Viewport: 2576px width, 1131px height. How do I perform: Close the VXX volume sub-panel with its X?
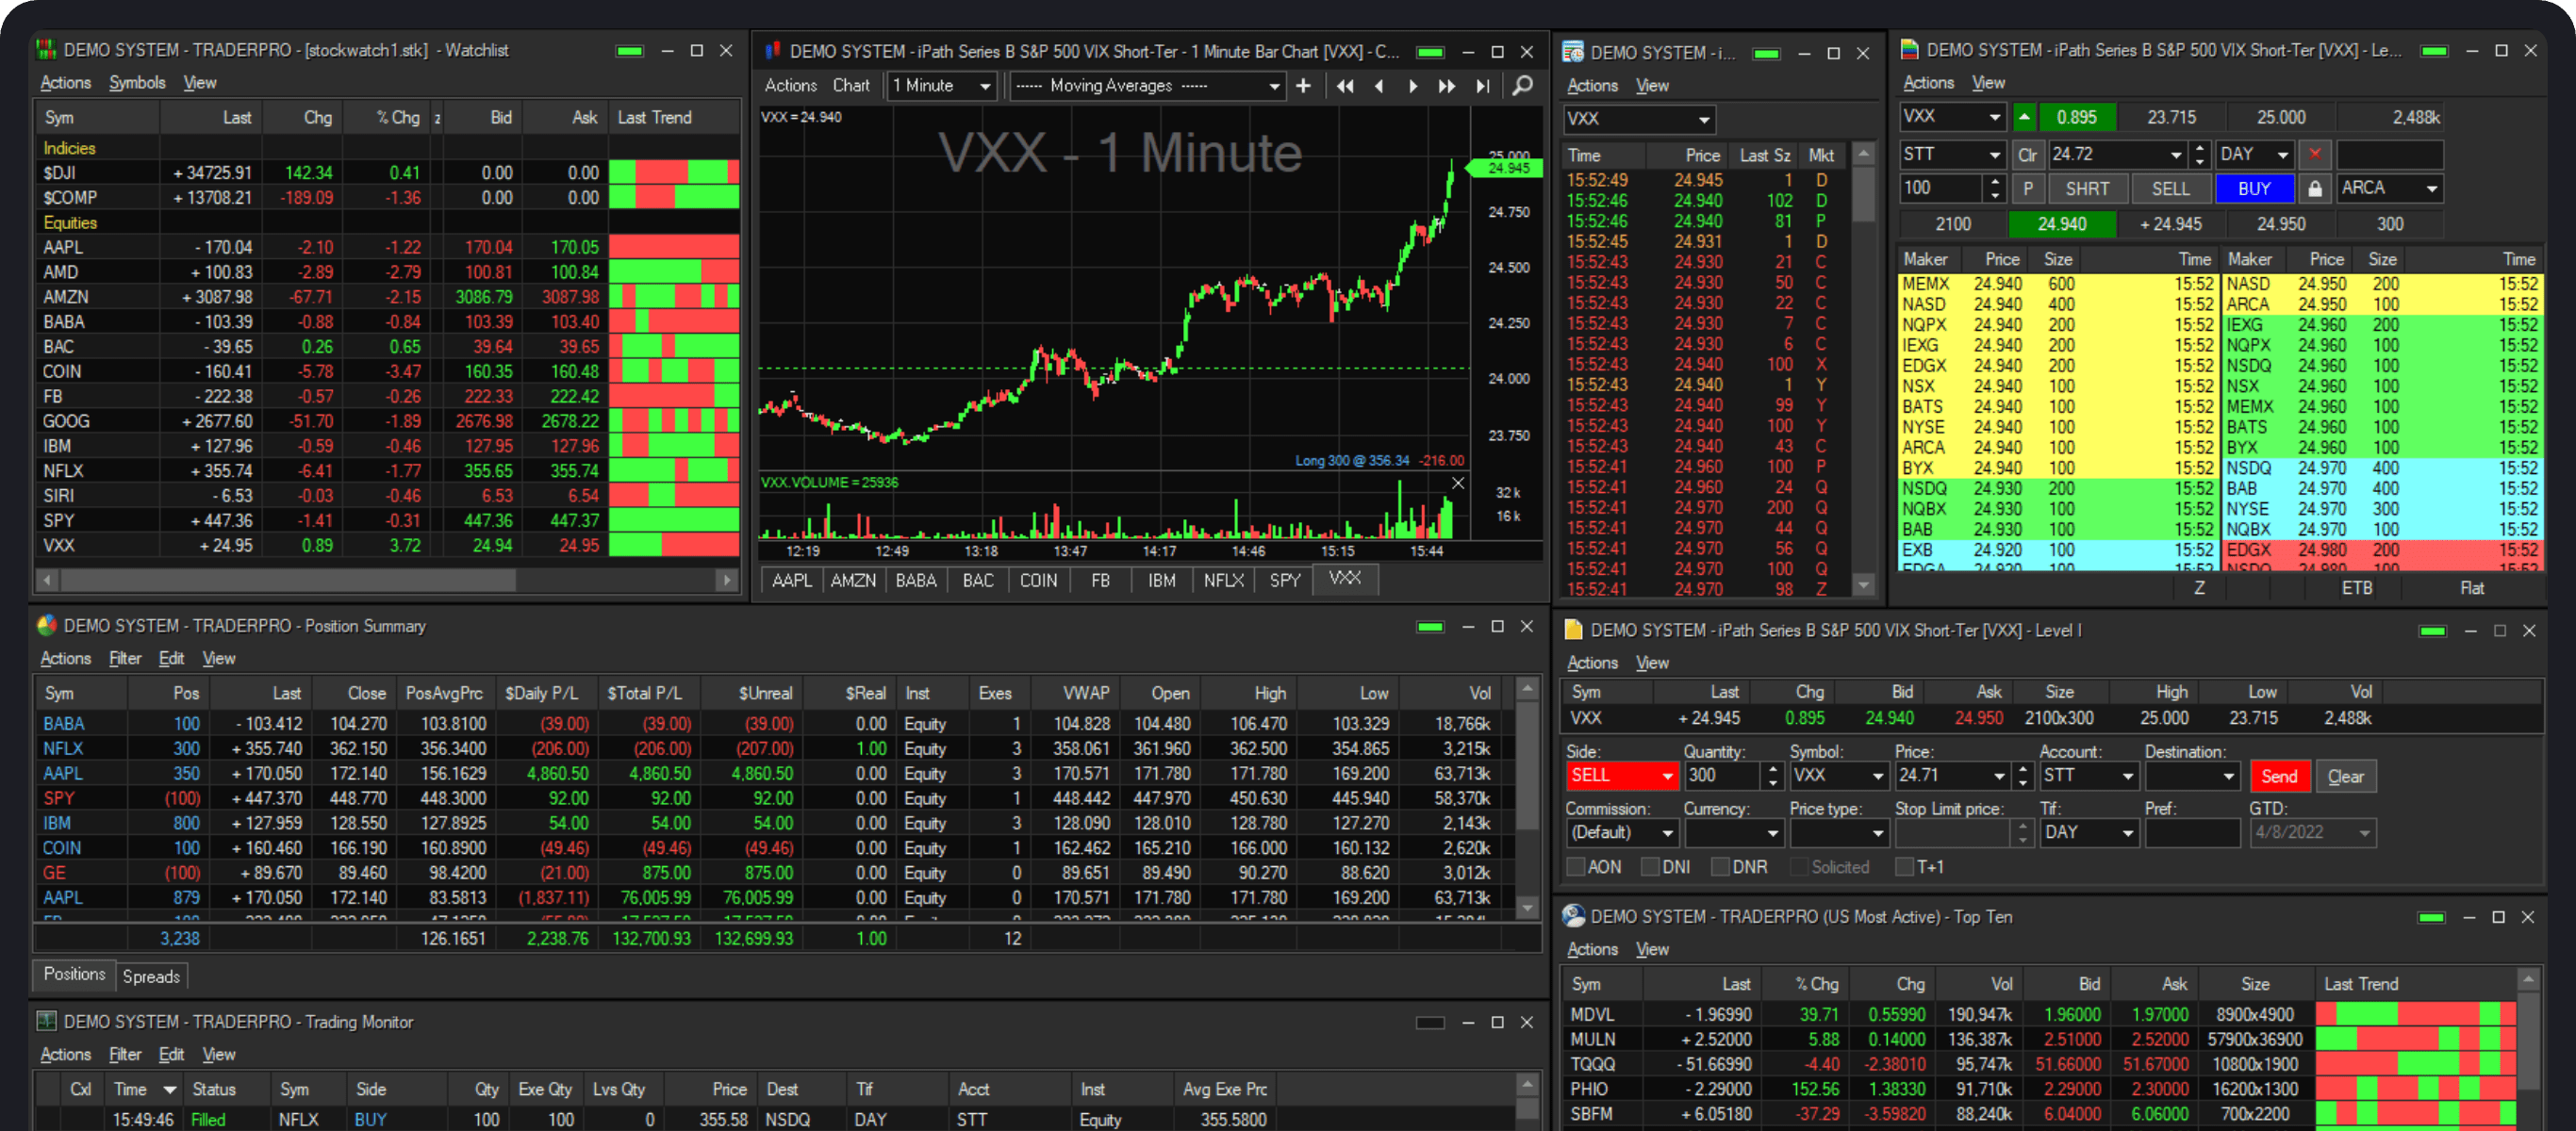click(x=1458, y=483)
